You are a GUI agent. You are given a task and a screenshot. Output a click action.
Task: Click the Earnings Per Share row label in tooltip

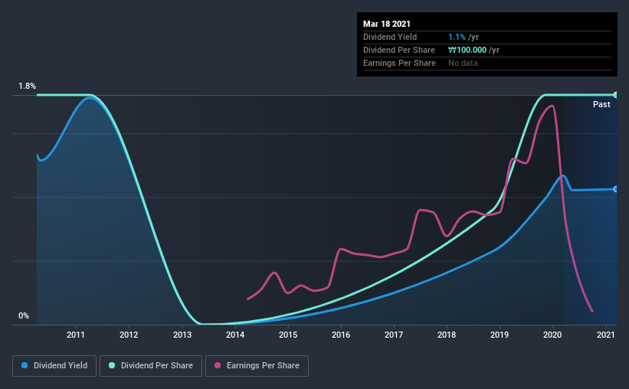[x=399, y=63]
